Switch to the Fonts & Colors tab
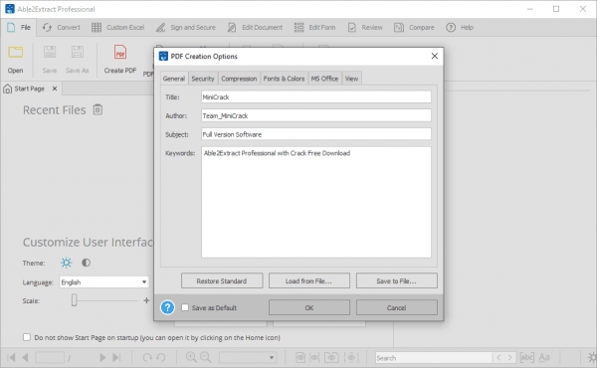This screenshot has height=368, width=597. [x=284, y=79]
